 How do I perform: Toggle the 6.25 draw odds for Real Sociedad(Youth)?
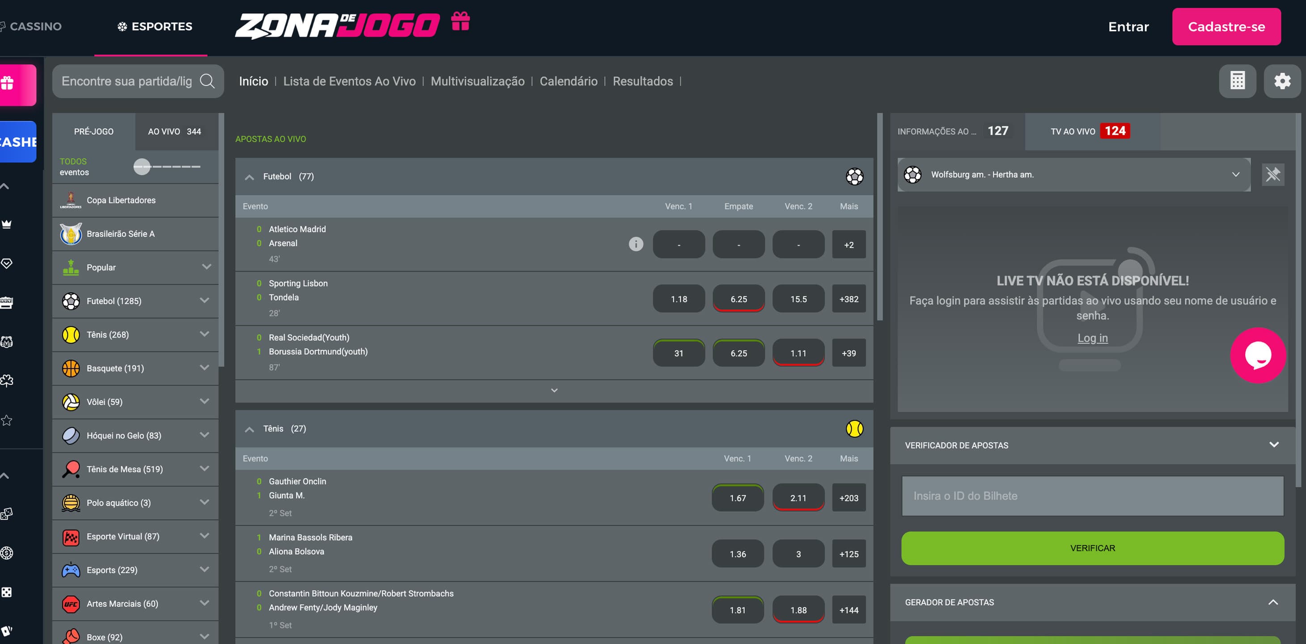click(x=738, y=353)
